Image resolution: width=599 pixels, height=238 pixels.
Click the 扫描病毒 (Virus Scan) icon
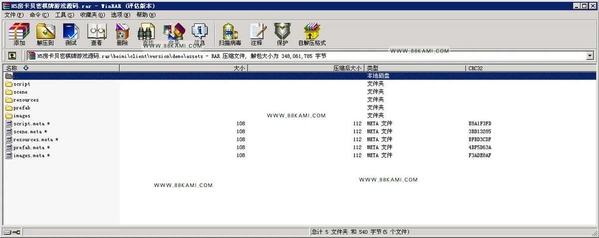click(x=230, y=34)
